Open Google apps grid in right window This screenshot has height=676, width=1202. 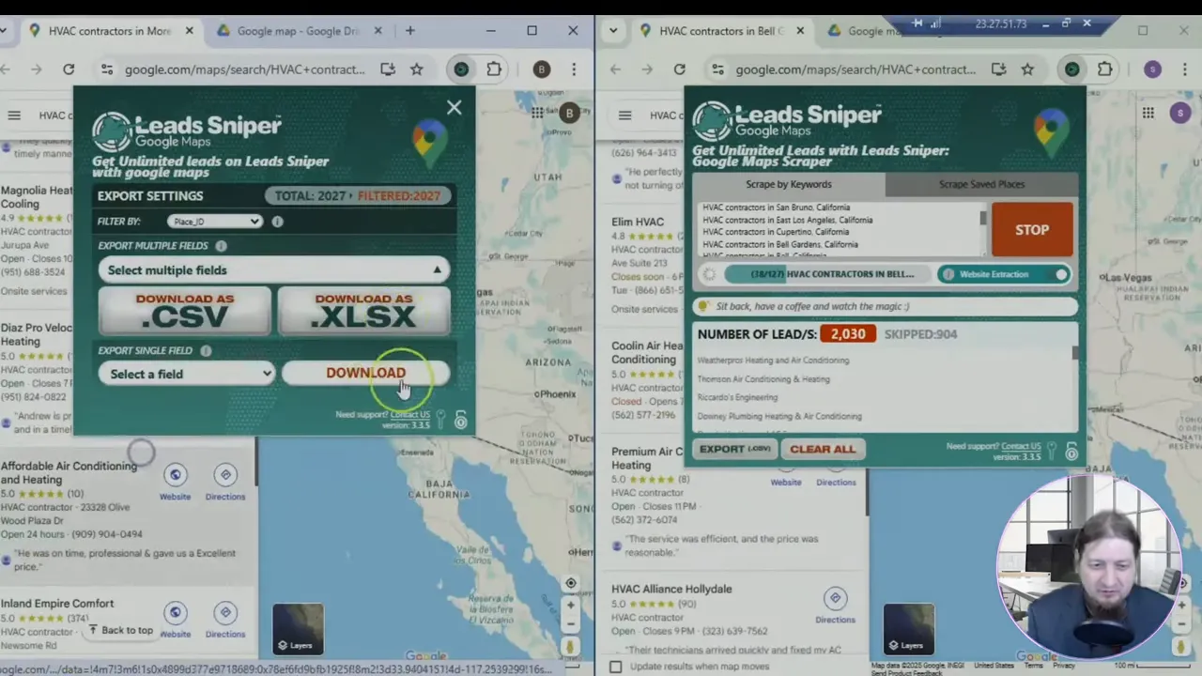pyautogui.click(x=1148, y=113)
